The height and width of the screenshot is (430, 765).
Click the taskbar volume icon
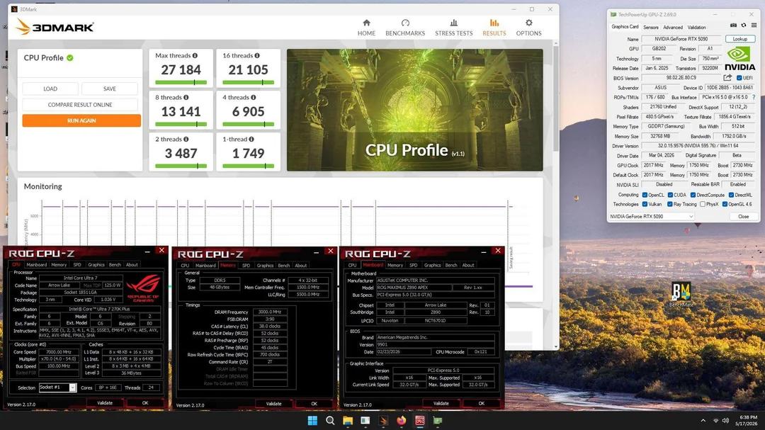point(725,421)
